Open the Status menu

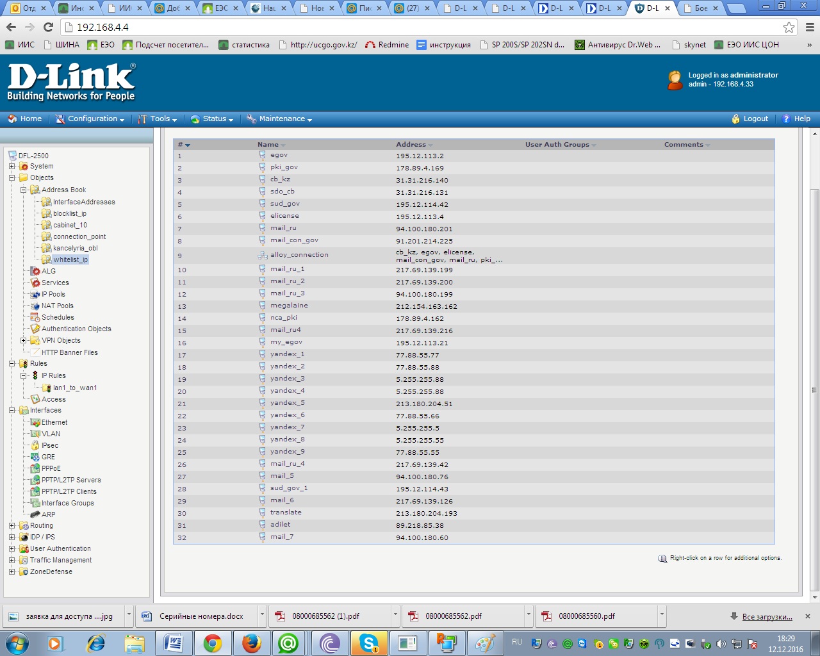click(212, 119)
